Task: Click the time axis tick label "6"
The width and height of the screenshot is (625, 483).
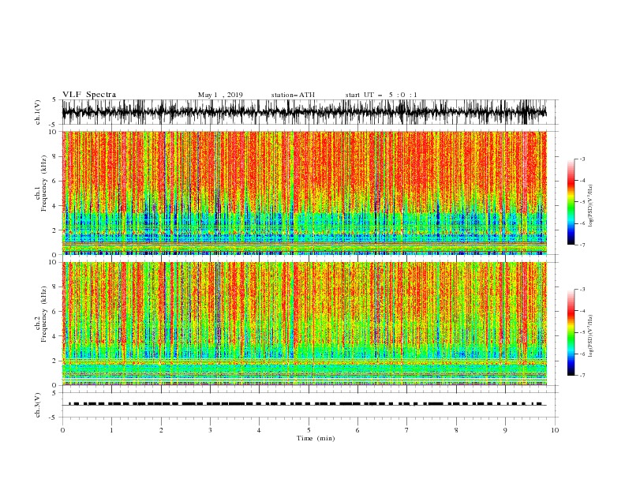Action: tap(357, 430)
